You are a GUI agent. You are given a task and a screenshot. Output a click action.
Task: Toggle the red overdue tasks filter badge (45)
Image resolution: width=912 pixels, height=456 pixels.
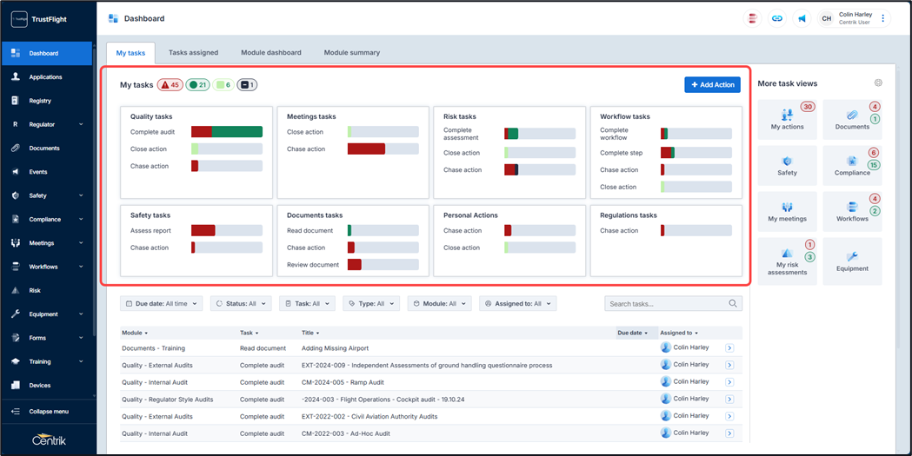click(x=170, y=85)
